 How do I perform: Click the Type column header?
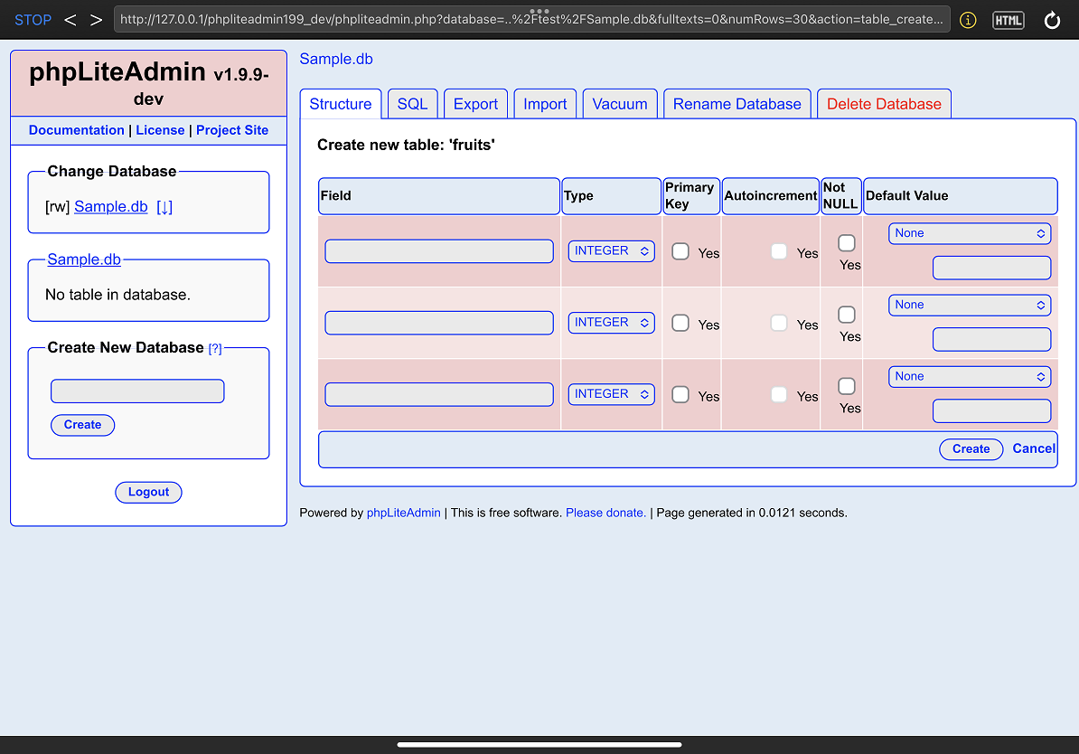[611, 196]
